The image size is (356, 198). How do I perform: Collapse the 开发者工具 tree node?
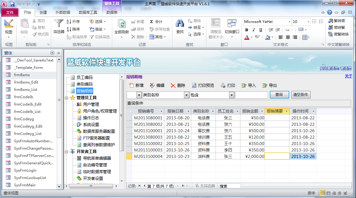[x=67, y=152]
